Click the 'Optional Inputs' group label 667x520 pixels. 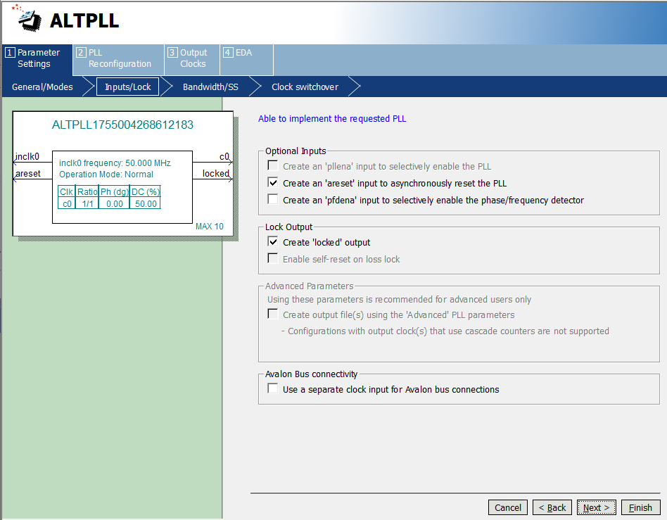pos(296,151)
